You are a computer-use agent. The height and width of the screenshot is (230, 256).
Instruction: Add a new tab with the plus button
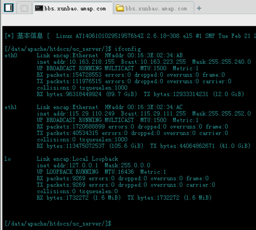pos(199,8)
